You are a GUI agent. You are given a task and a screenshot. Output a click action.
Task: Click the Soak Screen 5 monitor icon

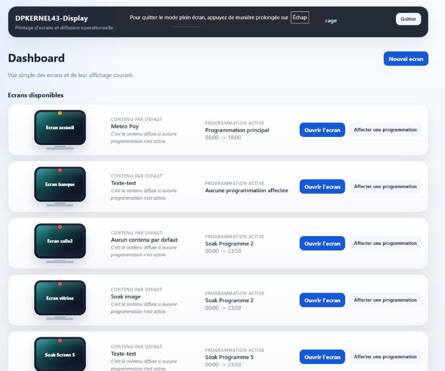(60, 355)
